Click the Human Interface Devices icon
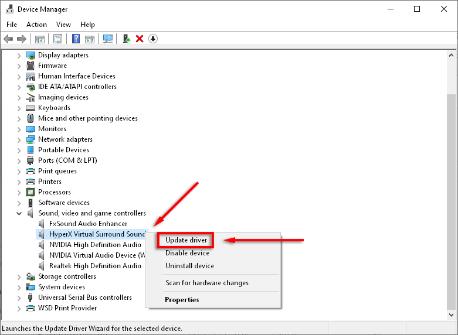Screen dimensions: 458x335 [30, 77]
